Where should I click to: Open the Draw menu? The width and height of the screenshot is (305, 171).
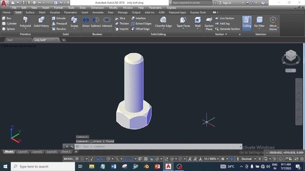tap(82, 8)
